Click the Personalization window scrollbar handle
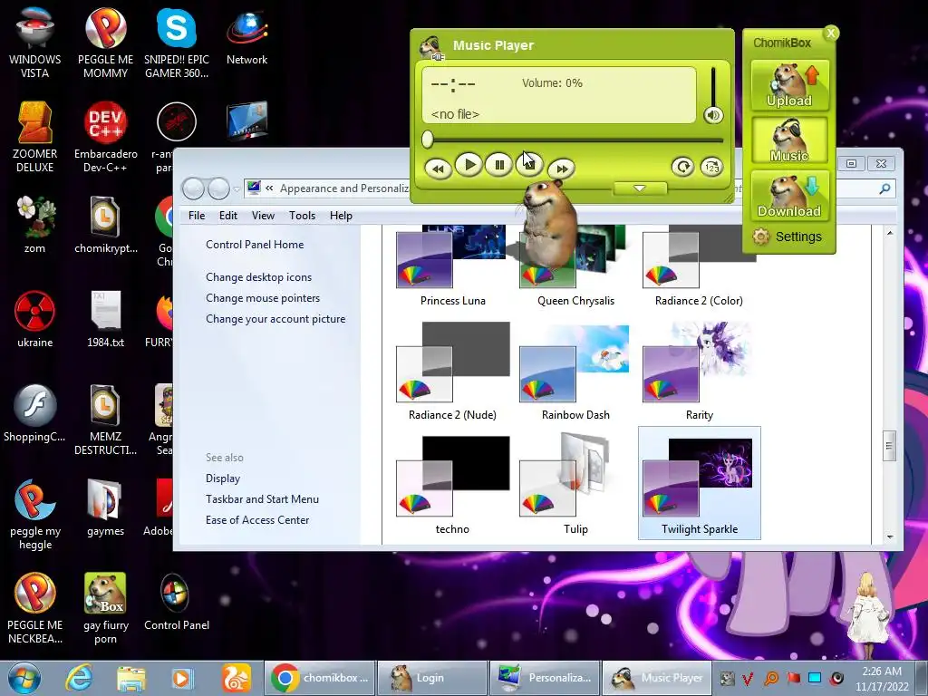This screenshot has height=696, width=928. click(x=889, y=446)
